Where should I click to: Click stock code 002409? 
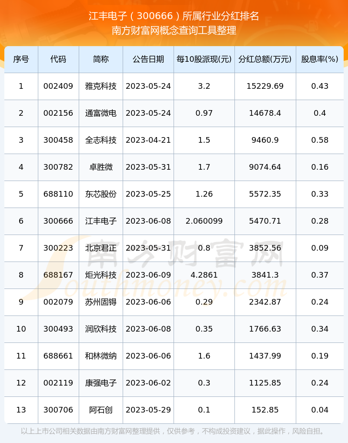[x=58, y=86]
